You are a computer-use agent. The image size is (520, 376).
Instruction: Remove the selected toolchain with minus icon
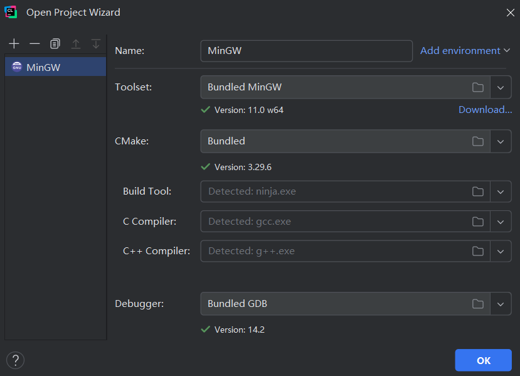point(34,44)
